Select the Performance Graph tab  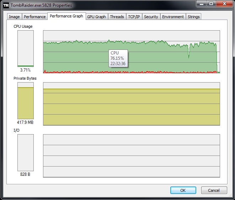pyautogui.click(x=66, y=16)
